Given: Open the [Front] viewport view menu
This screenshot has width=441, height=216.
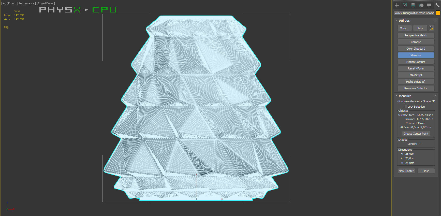Looking at the screenshot, I should (11, 3).
